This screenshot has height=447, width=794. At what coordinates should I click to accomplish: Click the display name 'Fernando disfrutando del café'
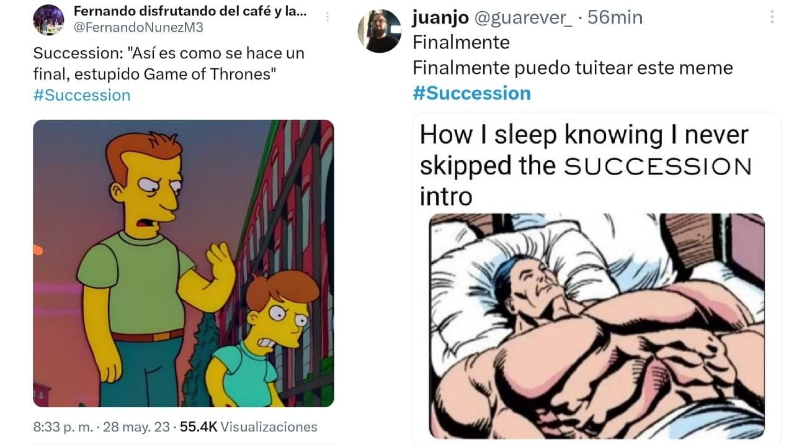tap(190, 12)
